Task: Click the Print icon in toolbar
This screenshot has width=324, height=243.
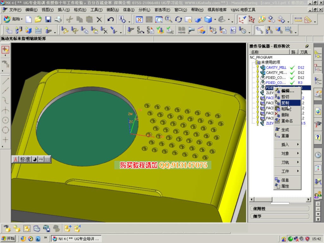Action: click(58, 20)
